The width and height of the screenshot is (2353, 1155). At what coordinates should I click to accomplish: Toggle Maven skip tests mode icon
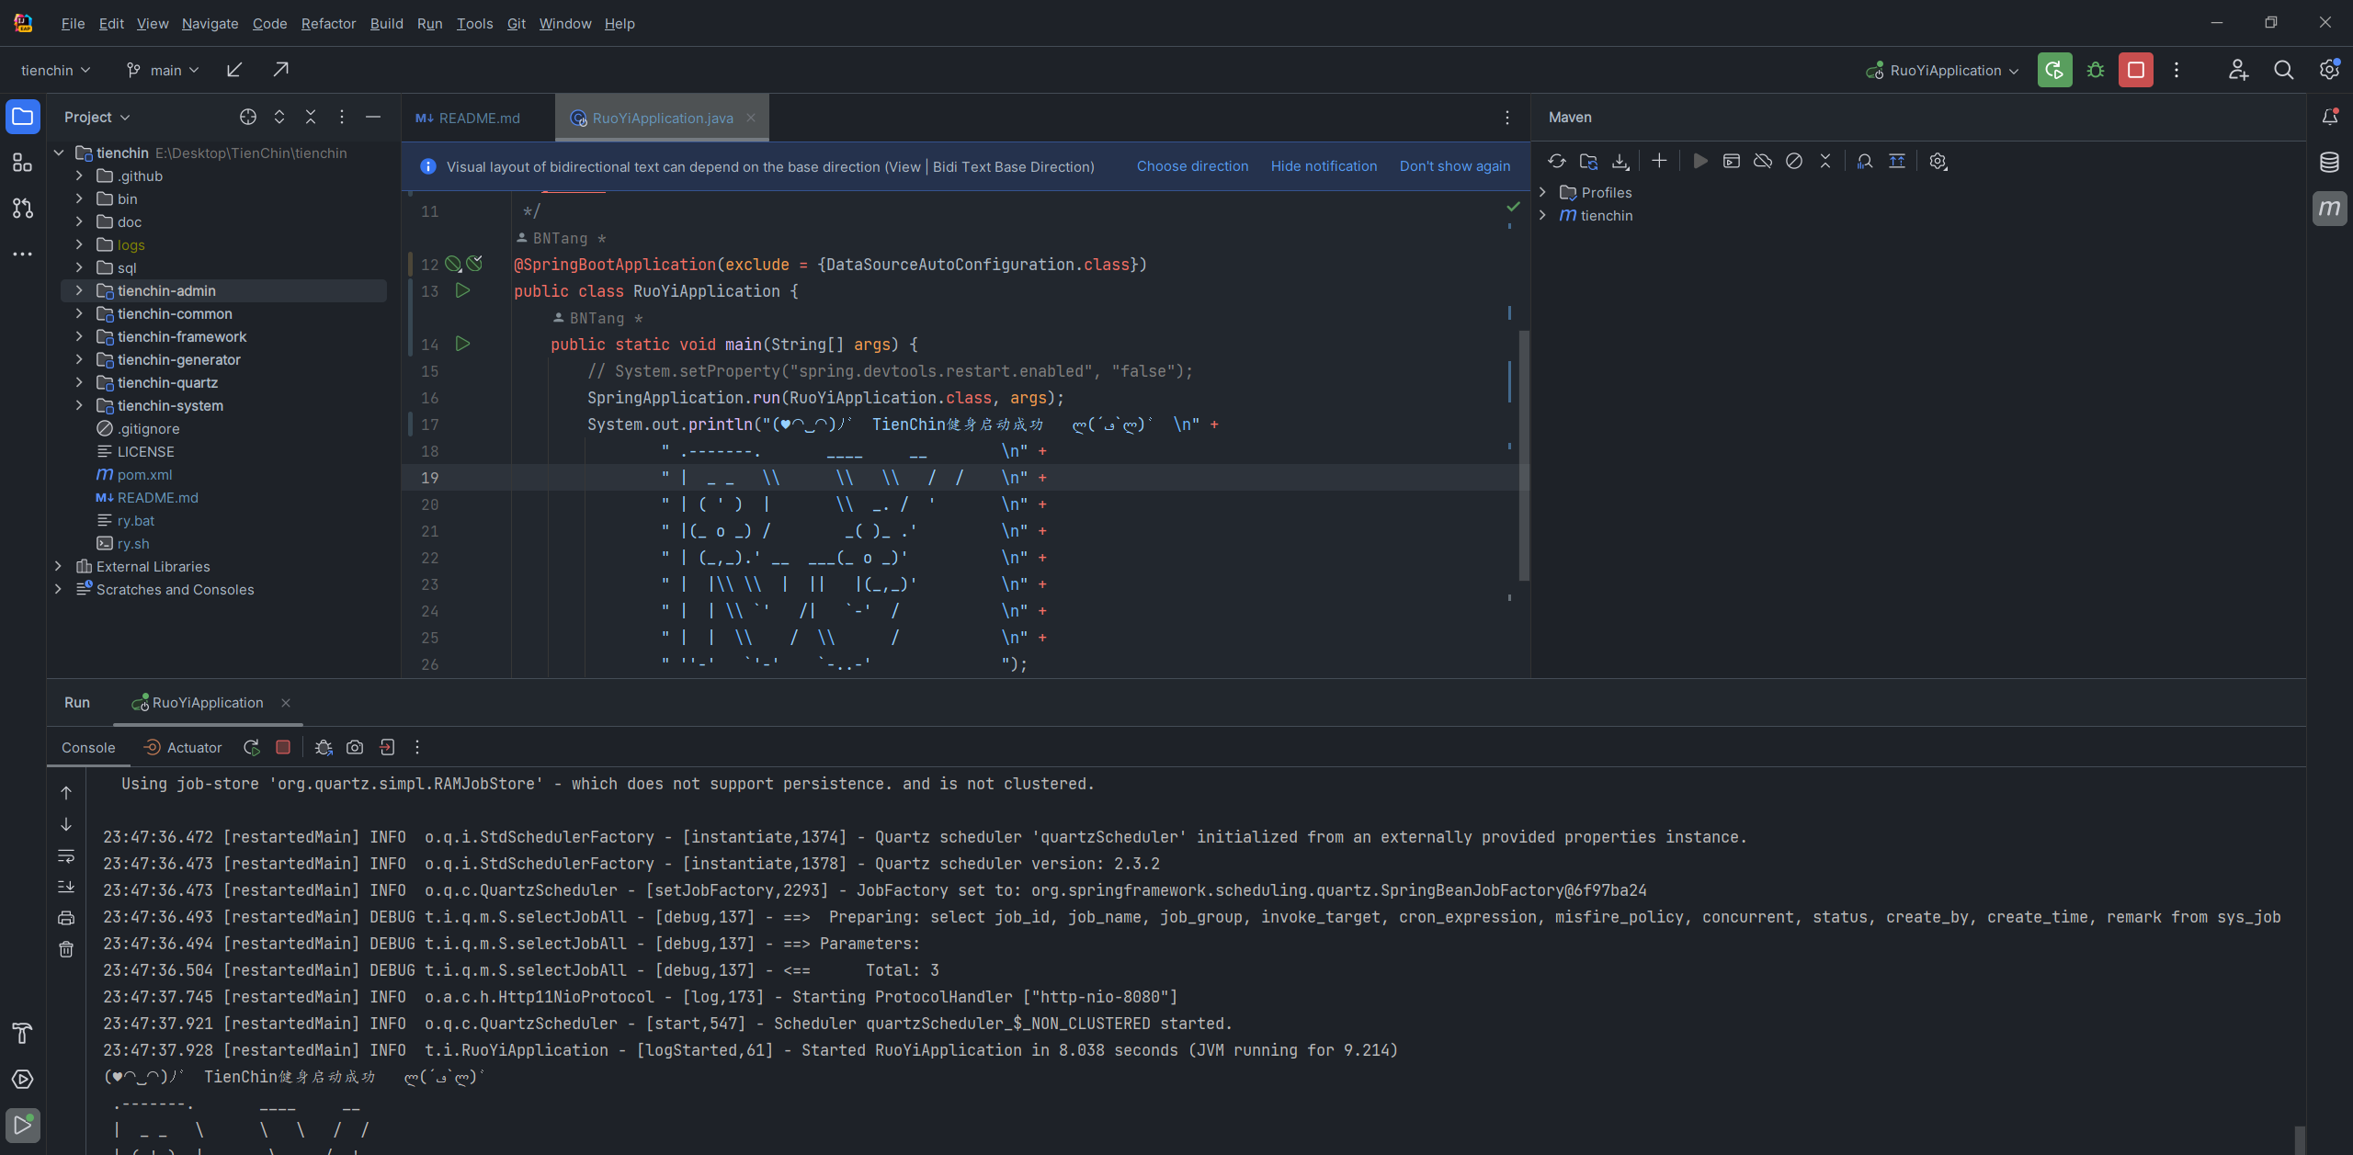pos(1794,161)
